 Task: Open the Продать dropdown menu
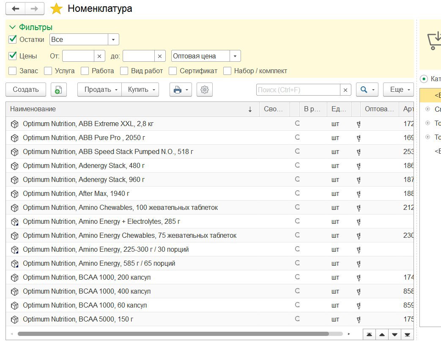pos(99,90)
